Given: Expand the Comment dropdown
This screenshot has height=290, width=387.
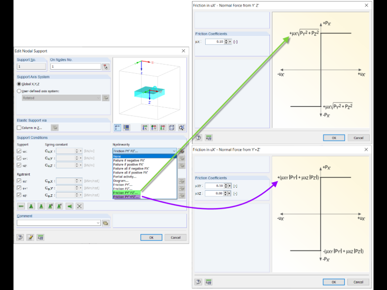Looking at the screenshot, I should click(98, 223).
